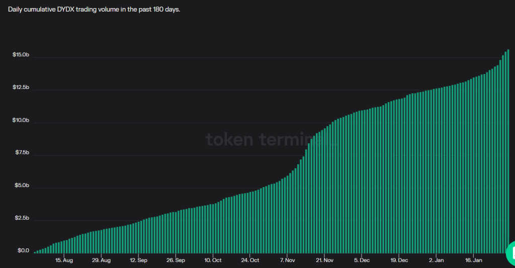Click the $5.0b y-axis label
Image resolution: width=515 pixels, height=268 pixels.
(x=22, y=185)
